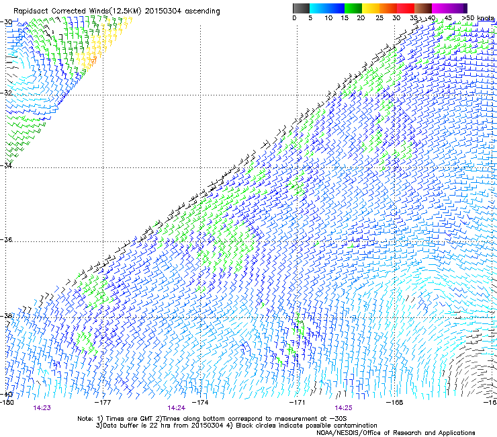Click the gray 0-5 knots color swatch
The image size is (497, 437).
301,8
